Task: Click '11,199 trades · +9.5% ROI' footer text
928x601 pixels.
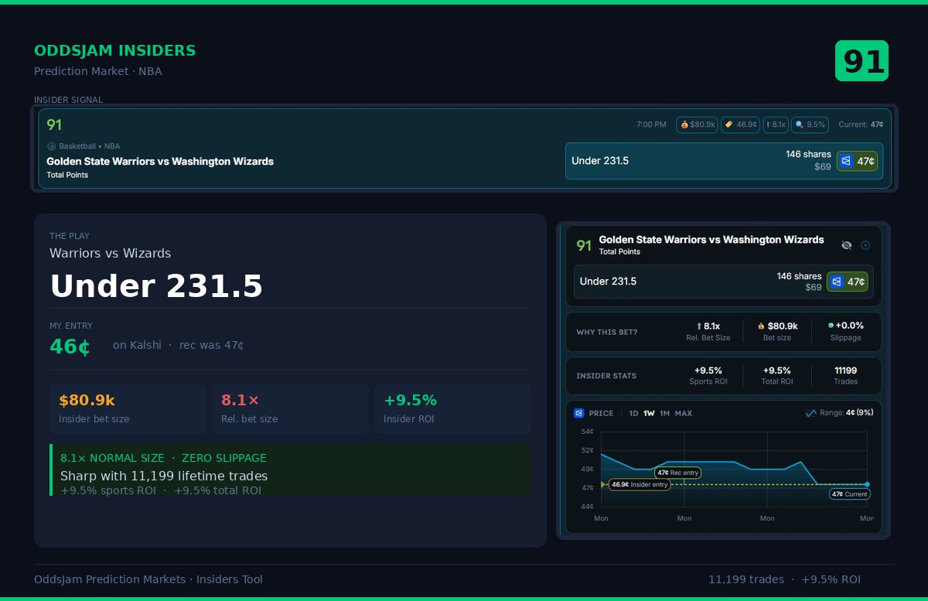Action: tap(784, 579)
